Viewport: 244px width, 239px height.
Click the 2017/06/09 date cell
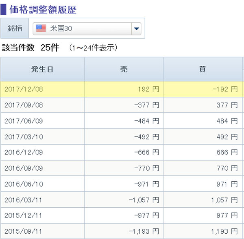(x=24, y=121)
